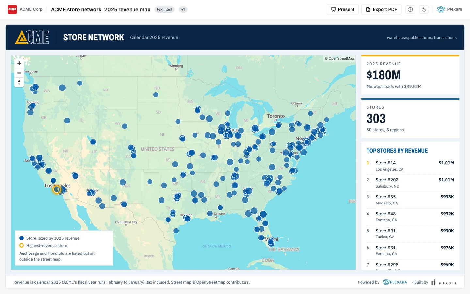Viewport: 470px width, 294px height.
Task: Select Store #14 Los Angeles row
Action: pyautogui.click(x=410, y=166)
